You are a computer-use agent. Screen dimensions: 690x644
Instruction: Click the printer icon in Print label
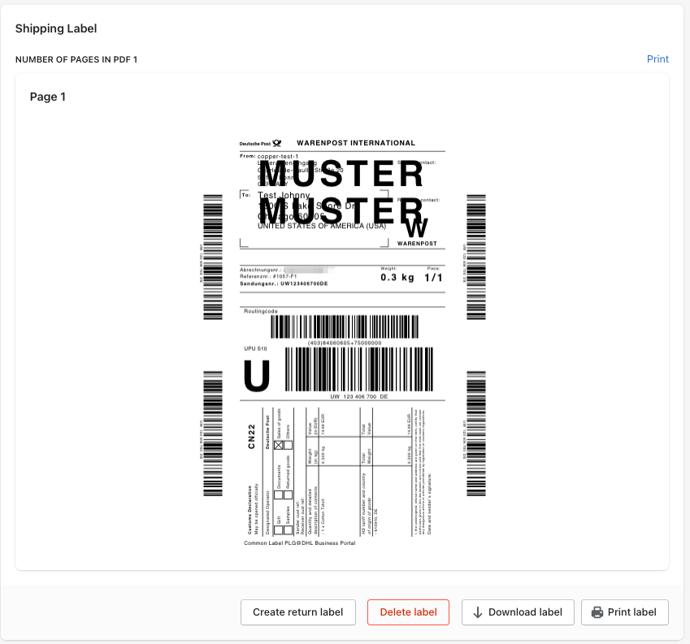click(x=597, y=612)
